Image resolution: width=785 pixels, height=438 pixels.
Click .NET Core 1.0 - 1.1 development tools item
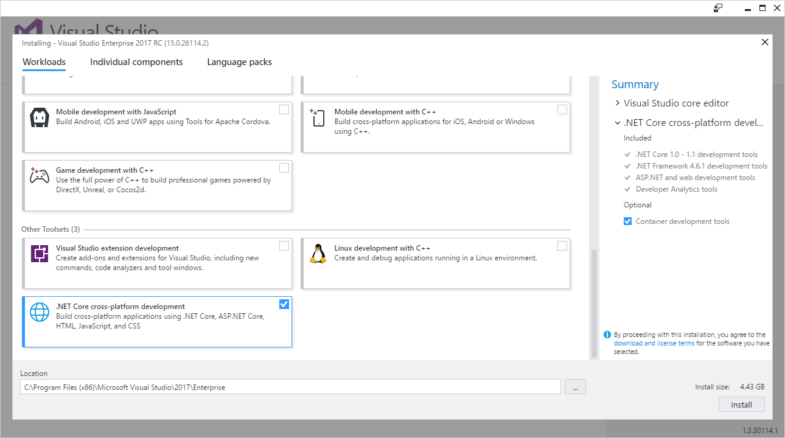point(697,155)
